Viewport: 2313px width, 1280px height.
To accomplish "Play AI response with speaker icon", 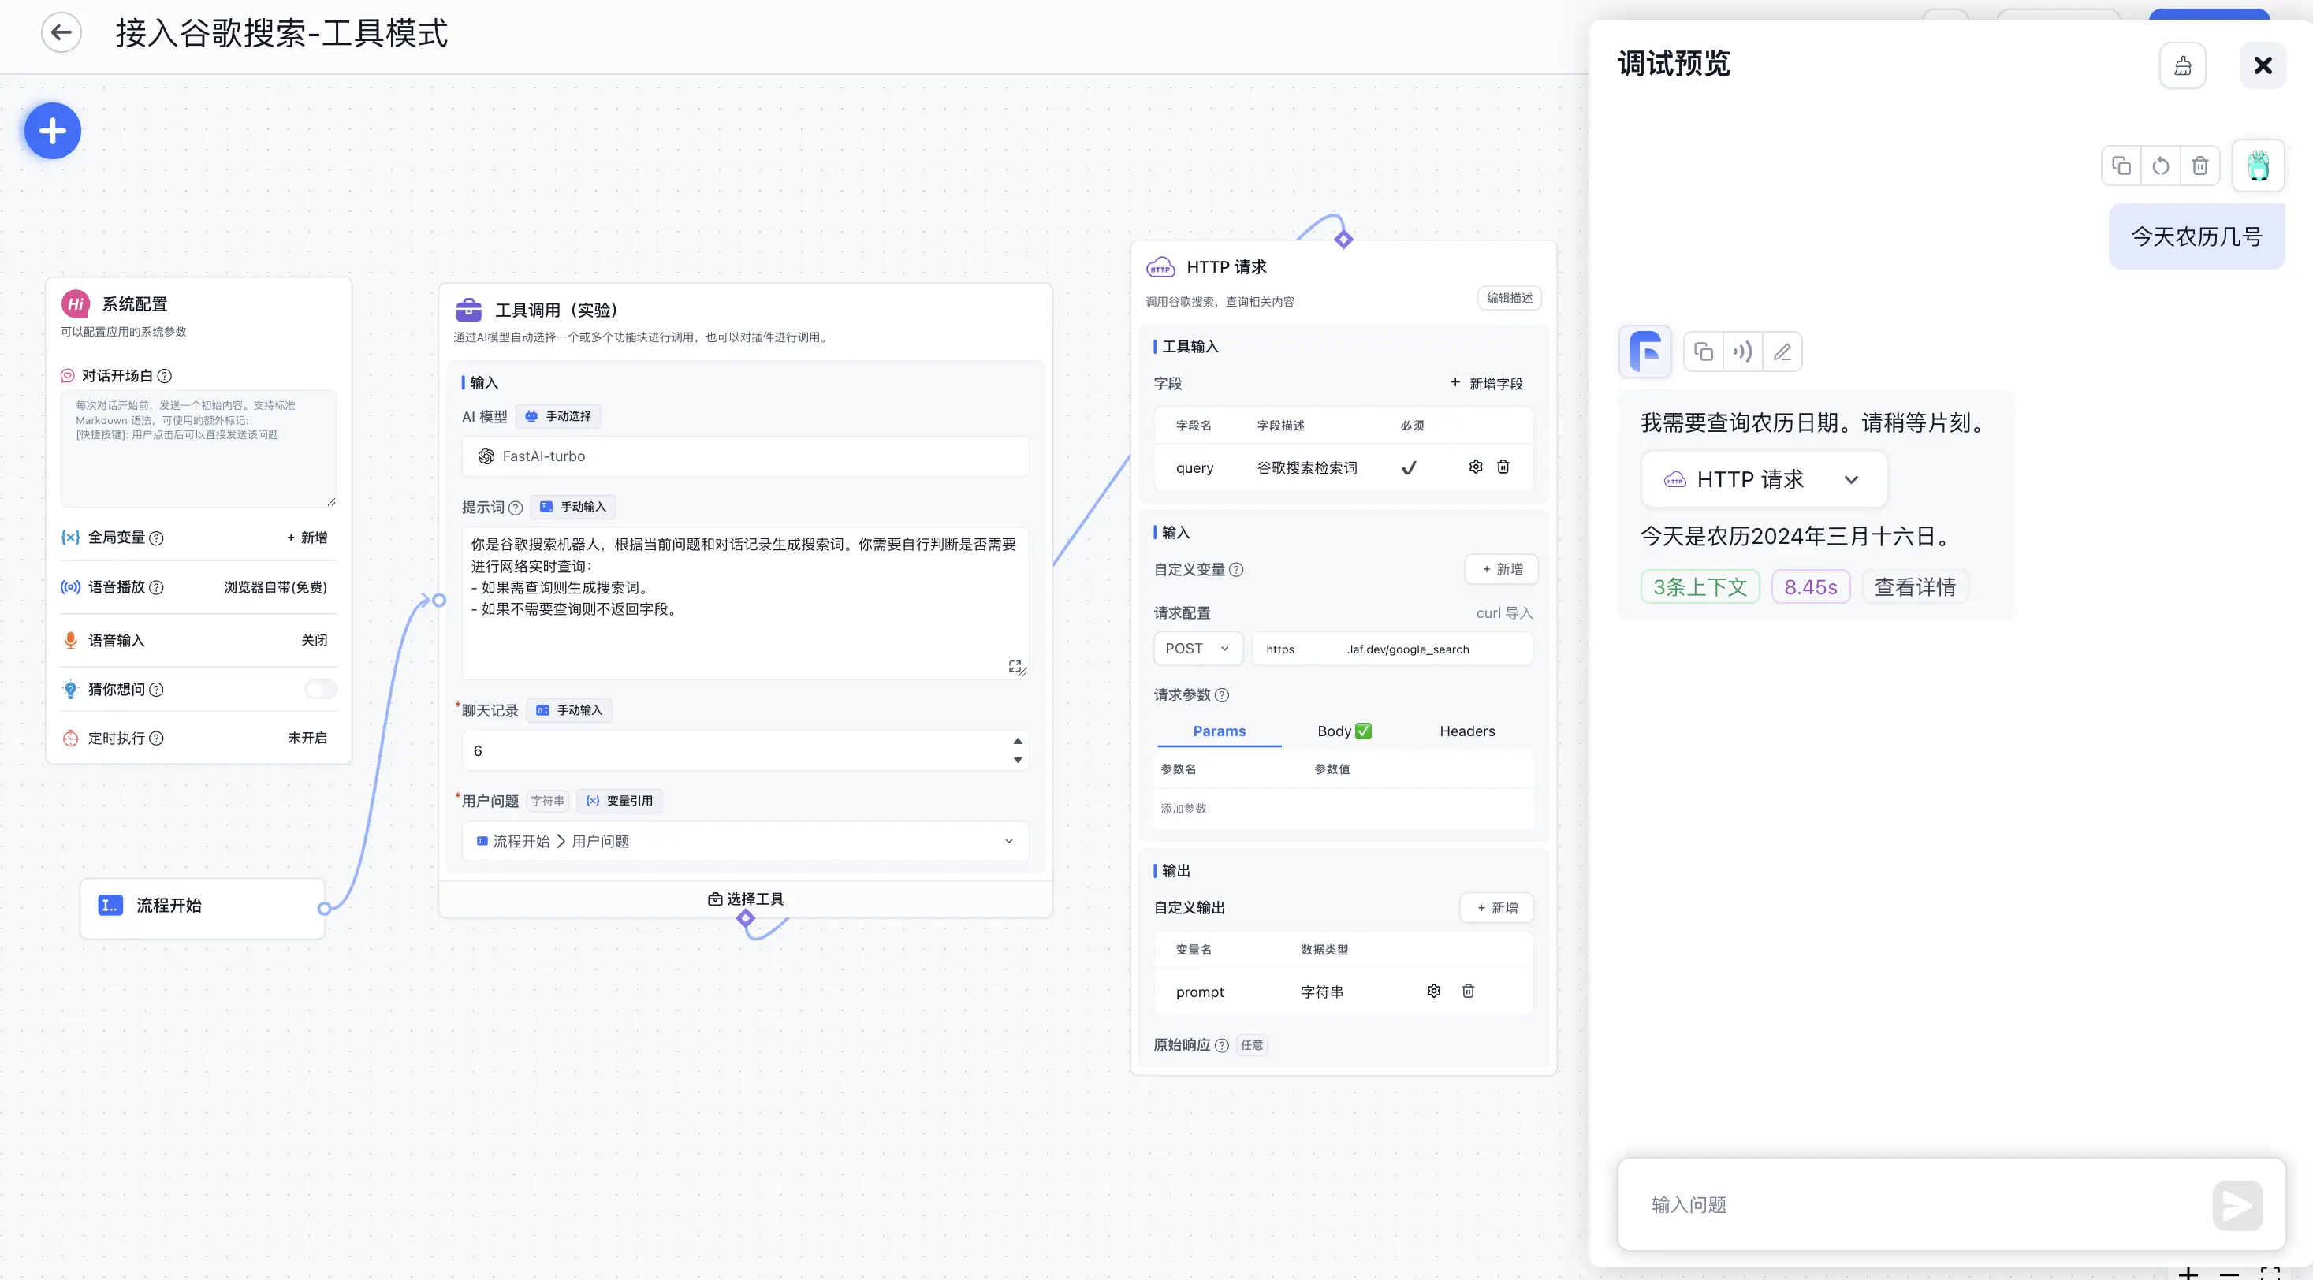I will 1742,352.
